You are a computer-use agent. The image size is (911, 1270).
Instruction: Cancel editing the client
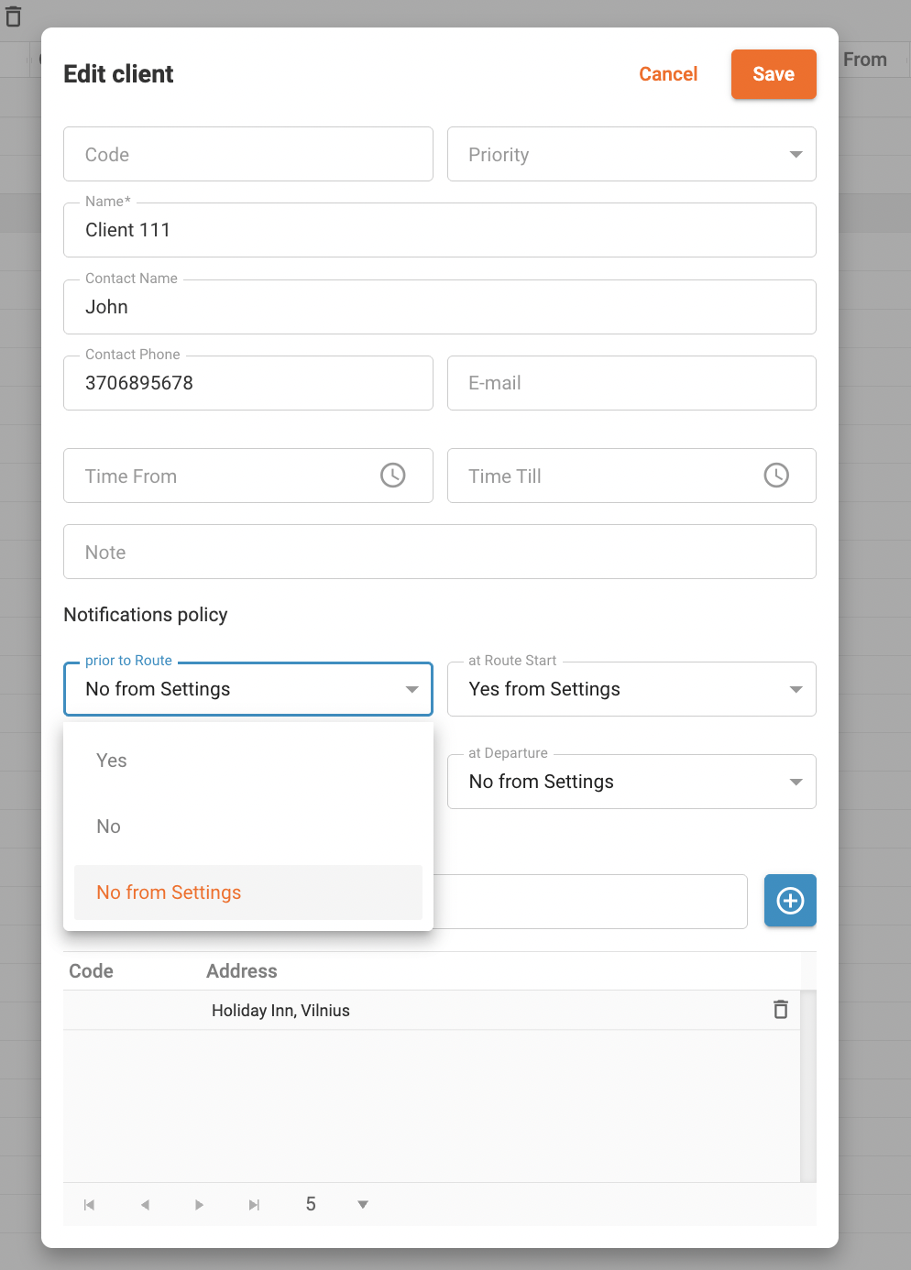tap(668, 74)
